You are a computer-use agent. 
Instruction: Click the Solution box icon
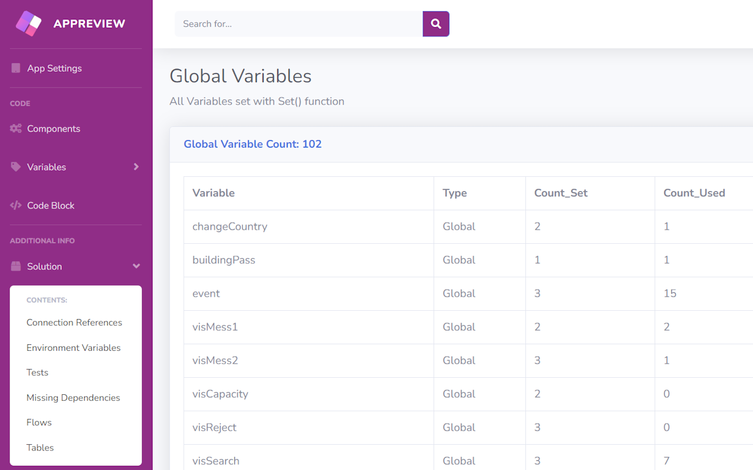coord(16,266)
